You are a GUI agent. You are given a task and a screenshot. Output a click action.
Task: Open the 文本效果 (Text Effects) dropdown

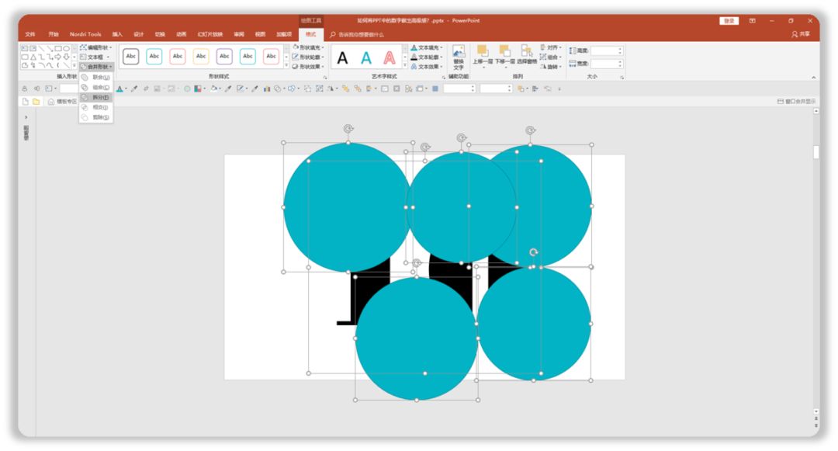[x=427, y=67]
